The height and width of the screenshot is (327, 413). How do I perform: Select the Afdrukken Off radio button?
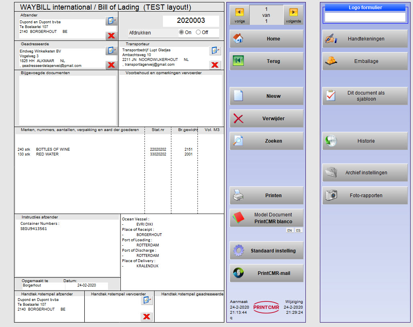(198, 33)
